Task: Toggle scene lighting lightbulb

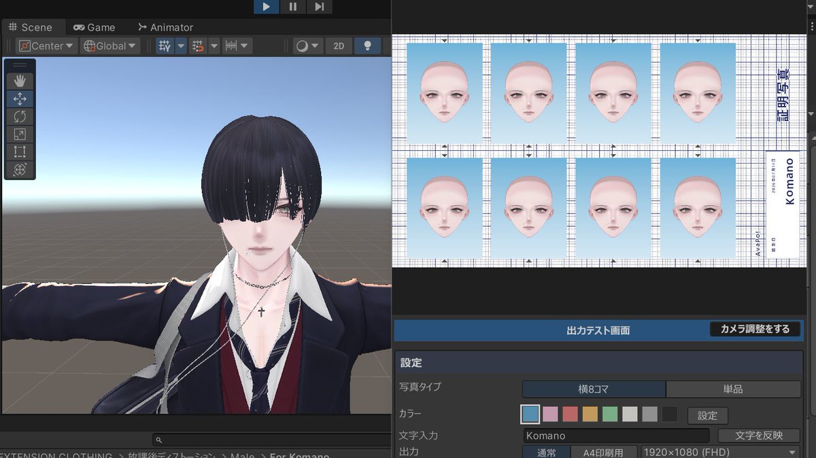Action: pos(368,46)
